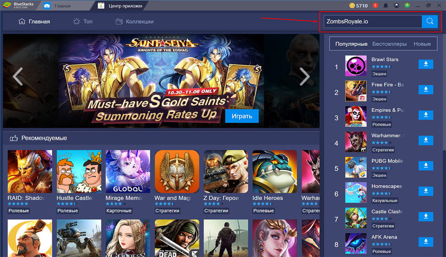This screenshot has width=446, height=257.
Task: Click the Карточные tag under Mirage Memorial
Action: point(119,211)
